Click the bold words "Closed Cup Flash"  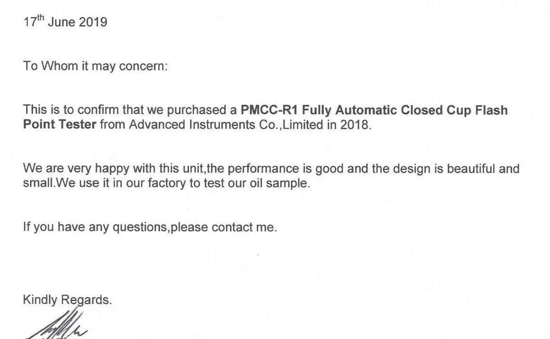pos(454,110)
